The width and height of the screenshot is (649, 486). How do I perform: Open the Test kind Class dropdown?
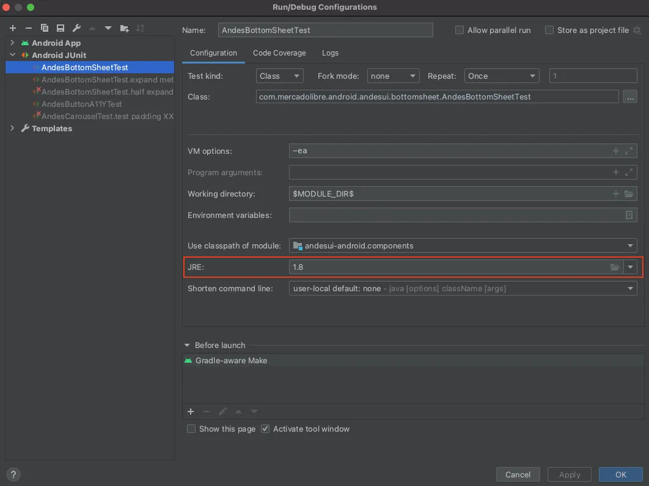point(279,76)
